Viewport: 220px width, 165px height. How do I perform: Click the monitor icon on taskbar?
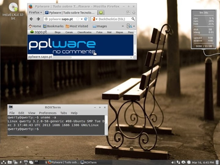pos(26,162)
